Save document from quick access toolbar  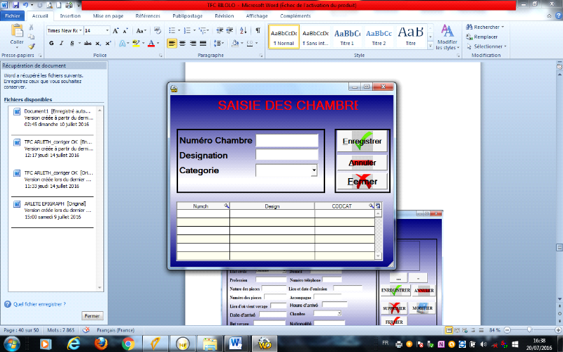(x=15, y=5)
